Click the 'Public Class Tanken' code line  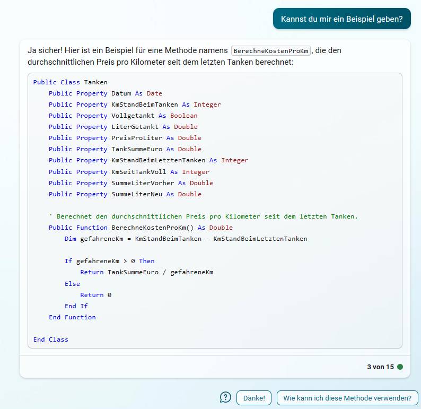pos(71,82)
